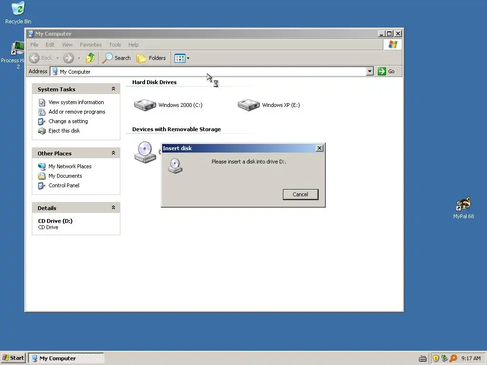The height and width of the screenshot is (365, 487).
Task: Click the My Documents folder icon
Action: click(42, 176)
